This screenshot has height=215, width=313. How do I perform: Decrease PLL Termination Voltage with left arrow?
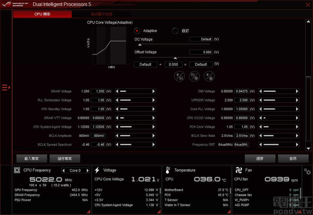pyautogui.click(x=117, y=100)
